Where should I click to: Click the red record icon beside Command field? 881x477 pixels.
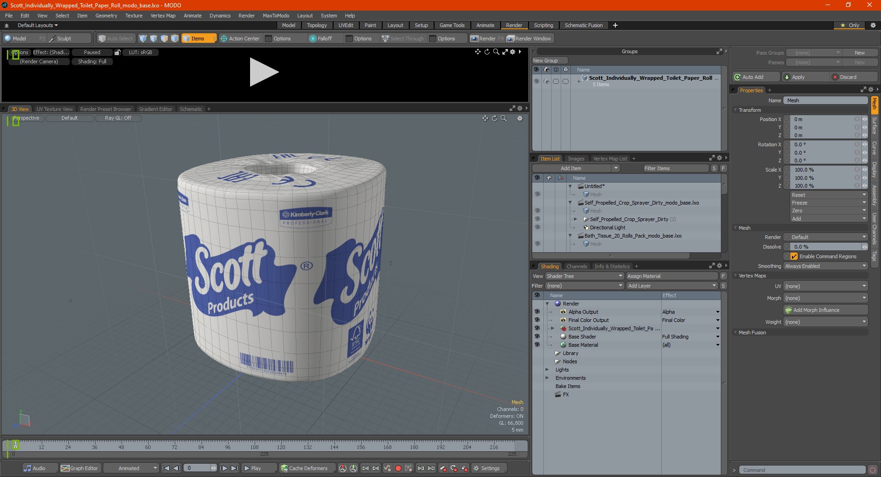point(873,470)
